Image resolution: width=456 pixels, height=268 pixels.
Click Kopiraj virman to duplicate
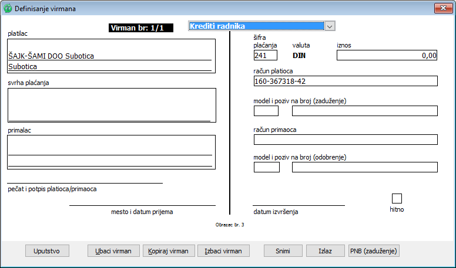(169, 251)
